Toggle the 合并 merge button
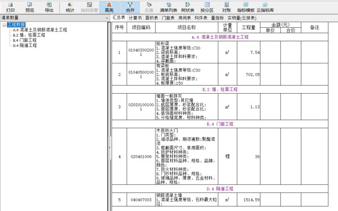This screenshot has height=211, width=338. 130,7
